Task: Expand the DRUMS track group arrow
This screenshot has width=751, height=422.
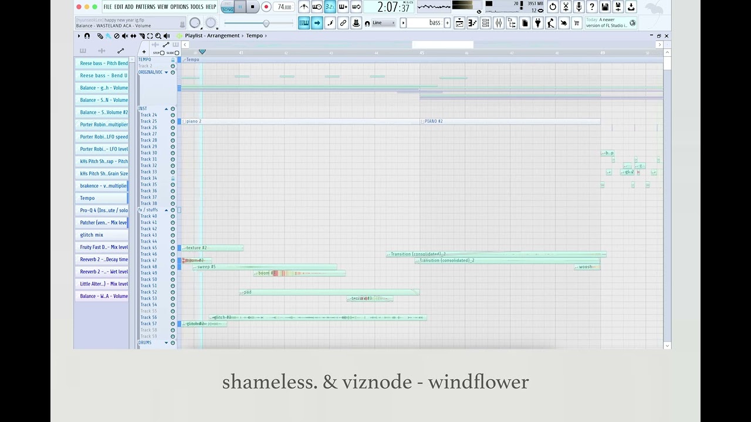Action: point(166,343)
